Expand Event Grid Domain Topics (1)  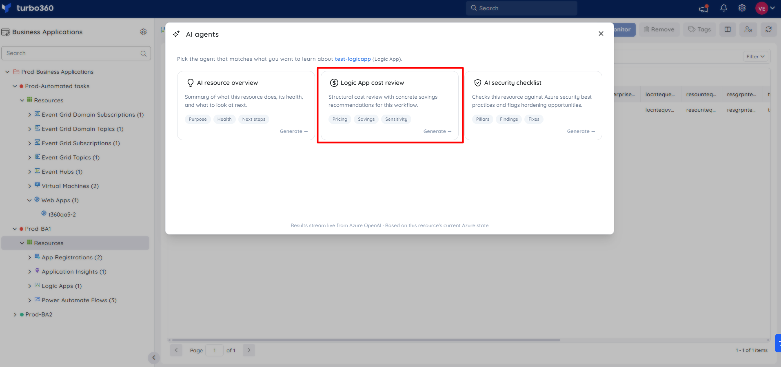point(29,129)
